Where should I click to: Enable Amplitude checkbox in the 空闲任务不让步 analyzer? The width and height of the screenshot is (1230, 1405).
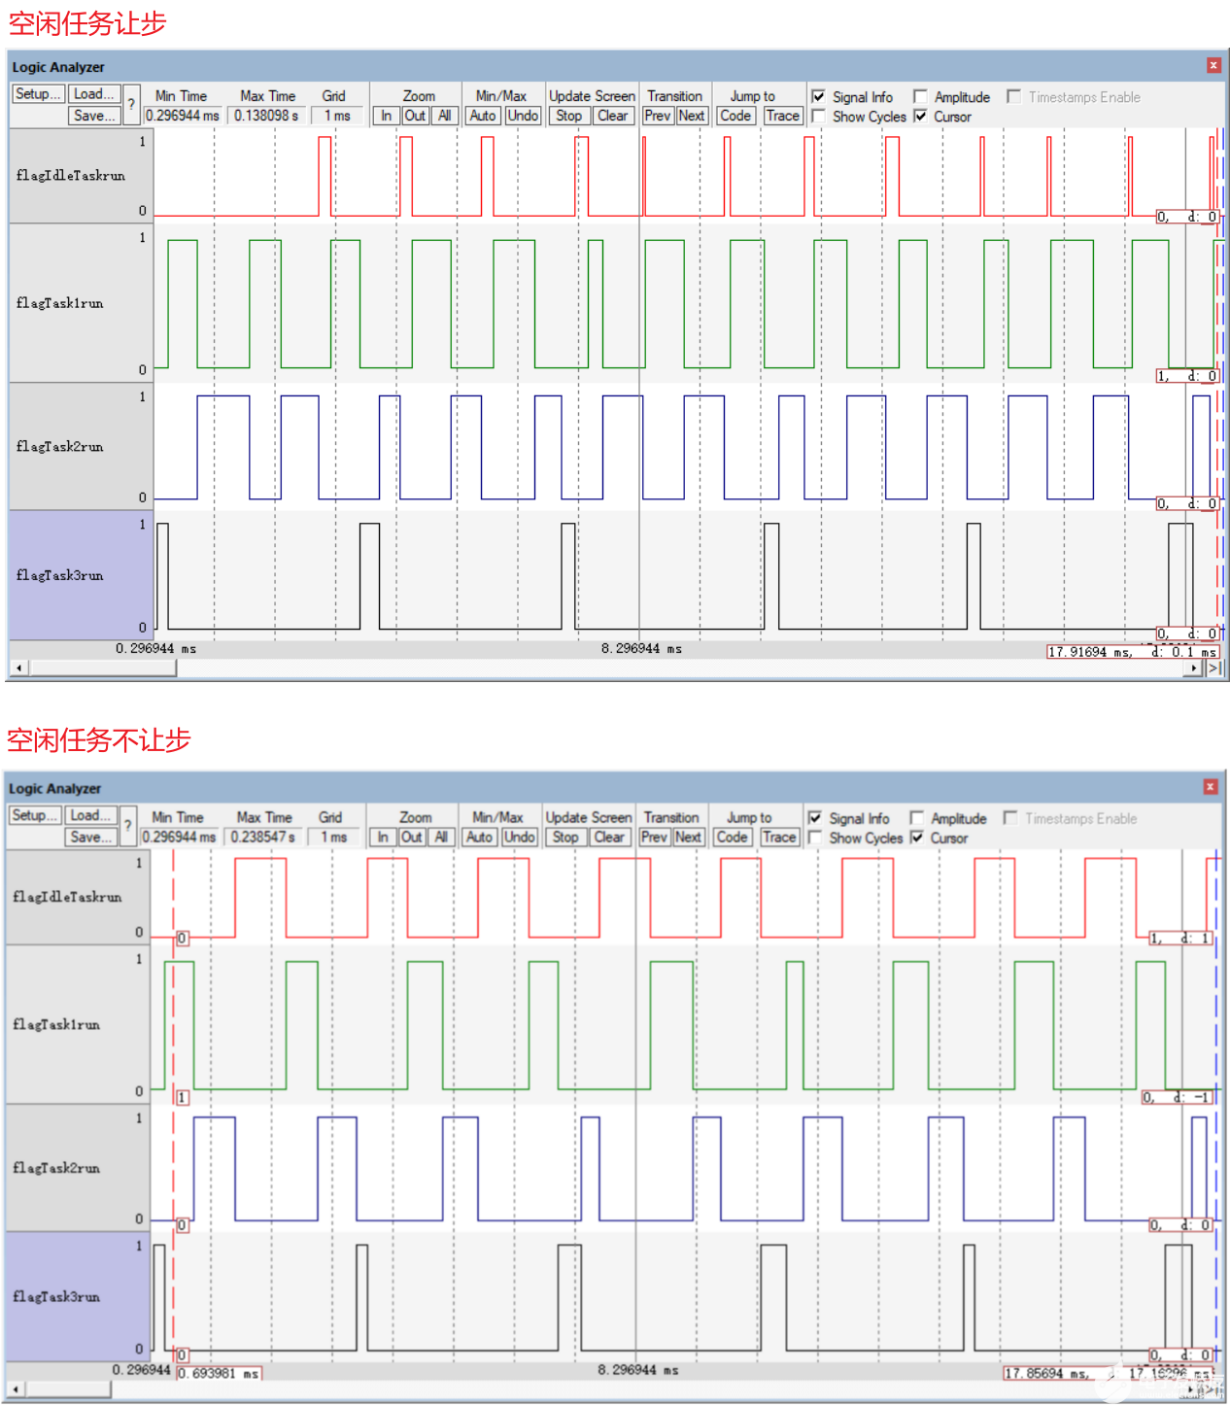pyautogui.click(x=916, y=818)
